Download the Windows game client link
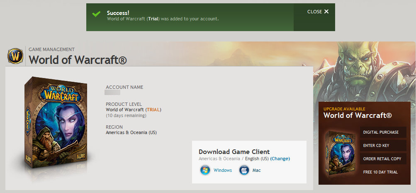The image size is (416, 193). pos(223,170)
